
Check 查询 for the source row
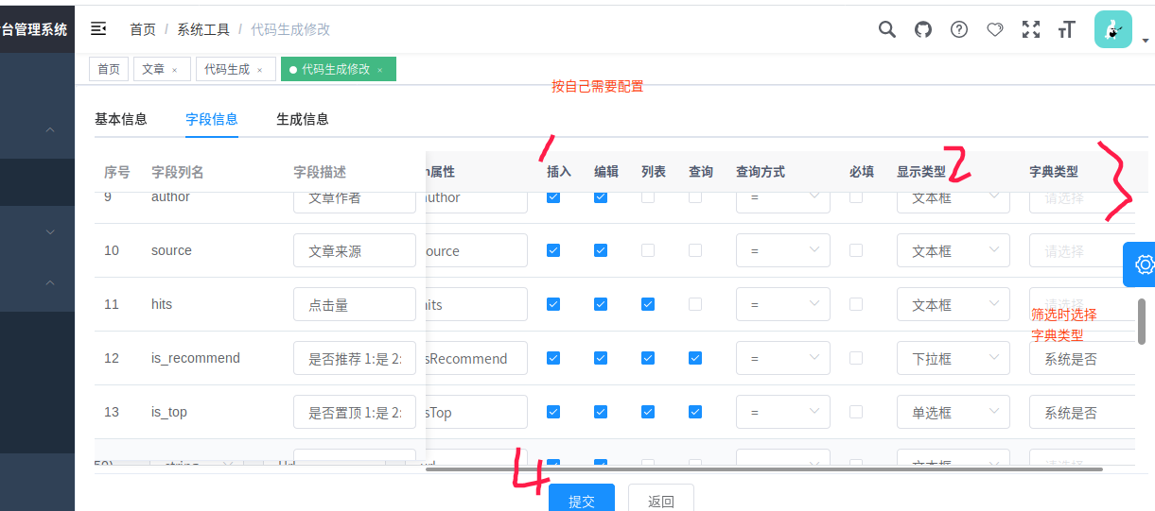695,250
